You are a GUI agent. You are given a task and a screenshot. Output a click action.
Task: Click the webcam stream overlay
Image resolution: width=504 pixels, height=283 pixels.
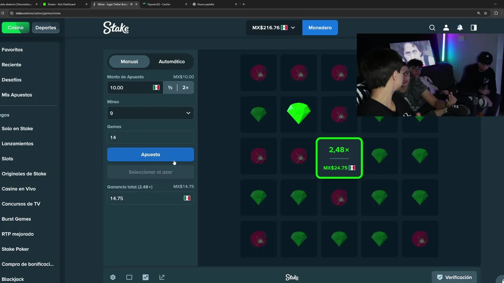(x=430, y=75)
